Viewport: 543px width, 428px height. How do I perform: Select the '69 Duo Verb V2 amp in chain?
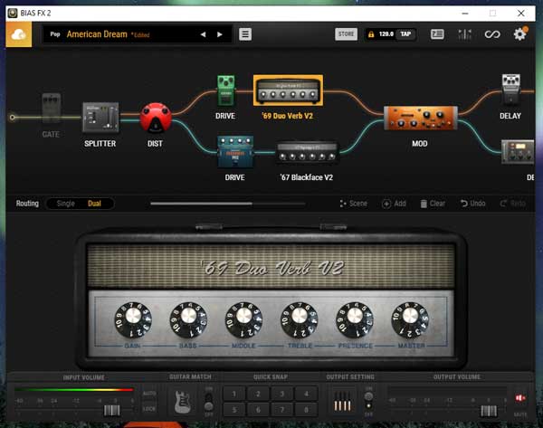point(288,90)
